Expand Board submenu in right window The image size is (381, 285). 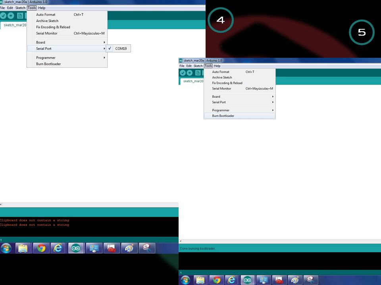240,97
